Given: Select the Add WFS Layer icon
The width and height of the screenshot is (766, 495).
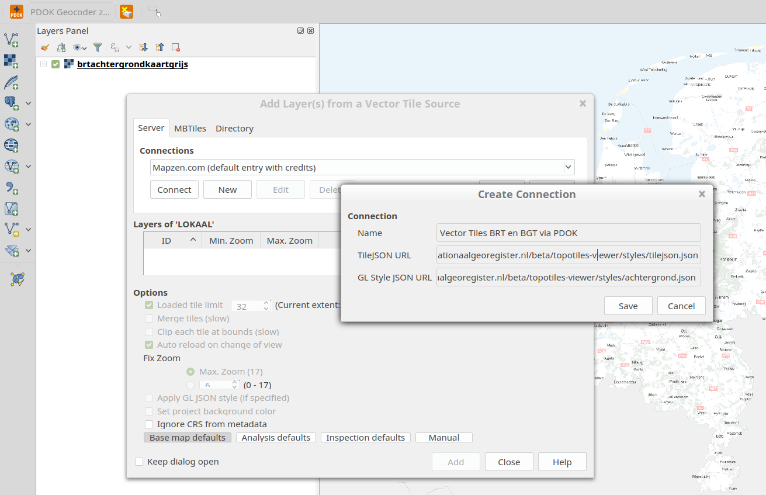Looking at the screenshot, I should tap(11, 166).
